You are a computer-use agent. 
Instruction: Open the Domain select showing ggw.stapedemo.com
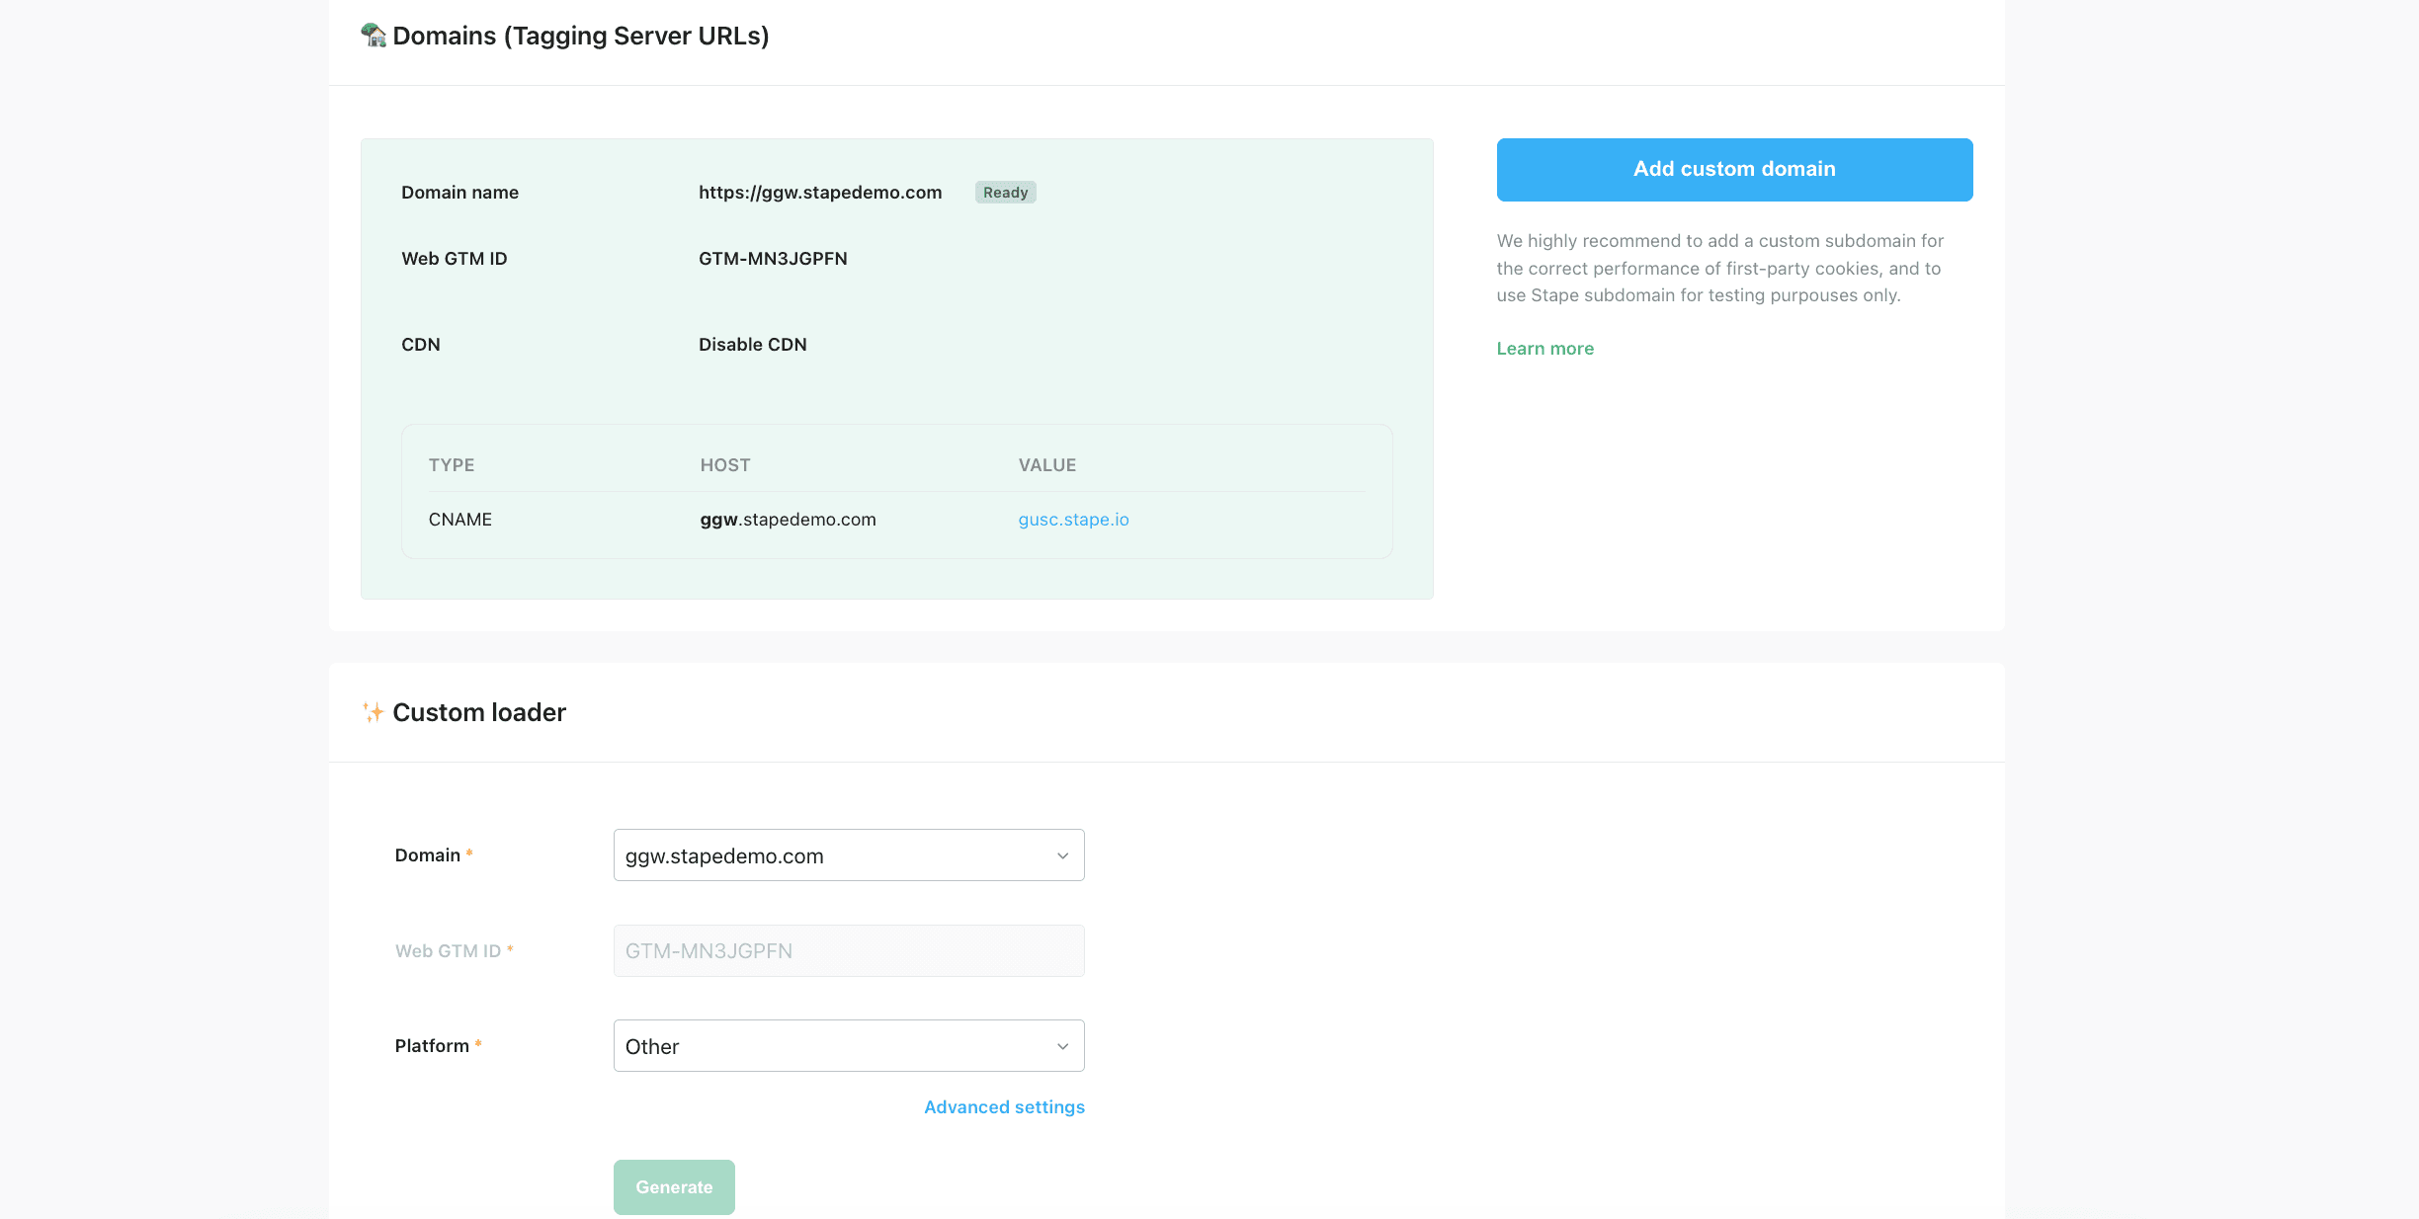click(835, 855)
